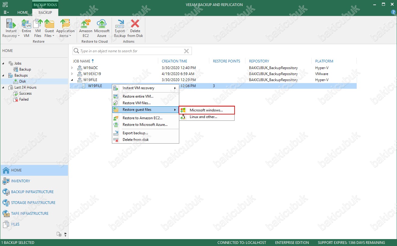Select VM Files restore icon
The height and width of the screenshot is (246, 397).
(x=38, y=28)
